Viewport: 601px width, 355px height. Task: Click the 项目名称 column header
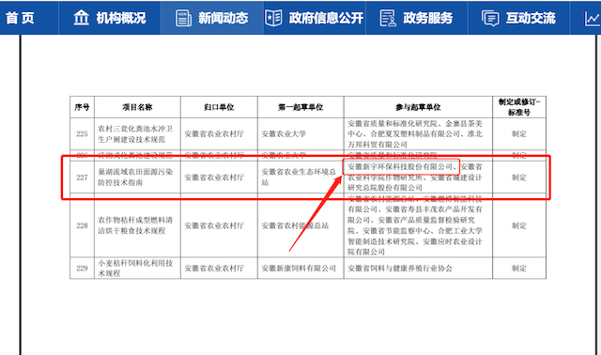(137, 107)
